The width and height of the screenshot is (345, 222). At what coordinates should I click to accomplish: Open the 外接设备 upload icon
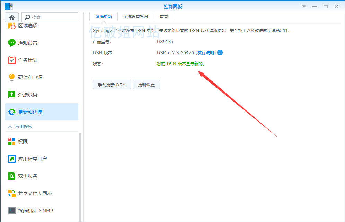[12, 95]
